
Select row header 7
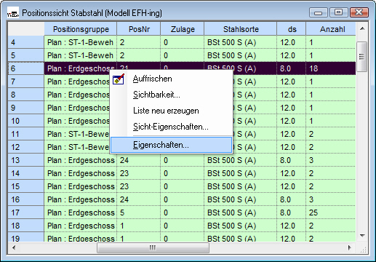coord(26,82)
